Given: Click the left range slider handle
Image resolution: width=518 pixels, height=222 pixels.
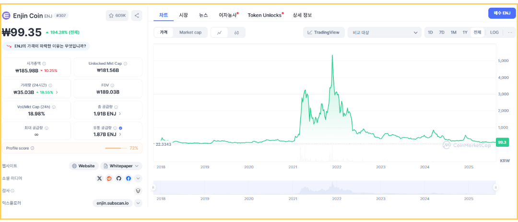Looking at the screenshot, I should (x=153, y=187).
